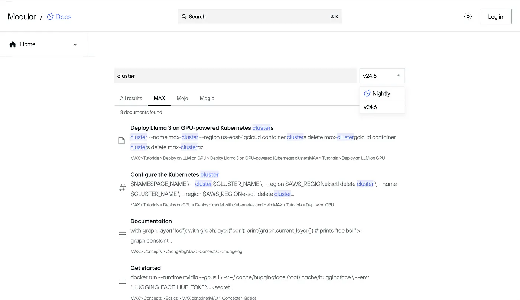Click '8 documents found' text
This screenshot has height=300, width=520.
(x=141, y=112)
